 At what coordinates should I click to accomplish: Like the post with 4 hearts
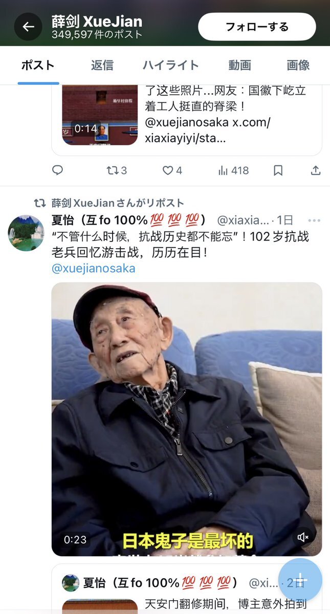point(172,170)
